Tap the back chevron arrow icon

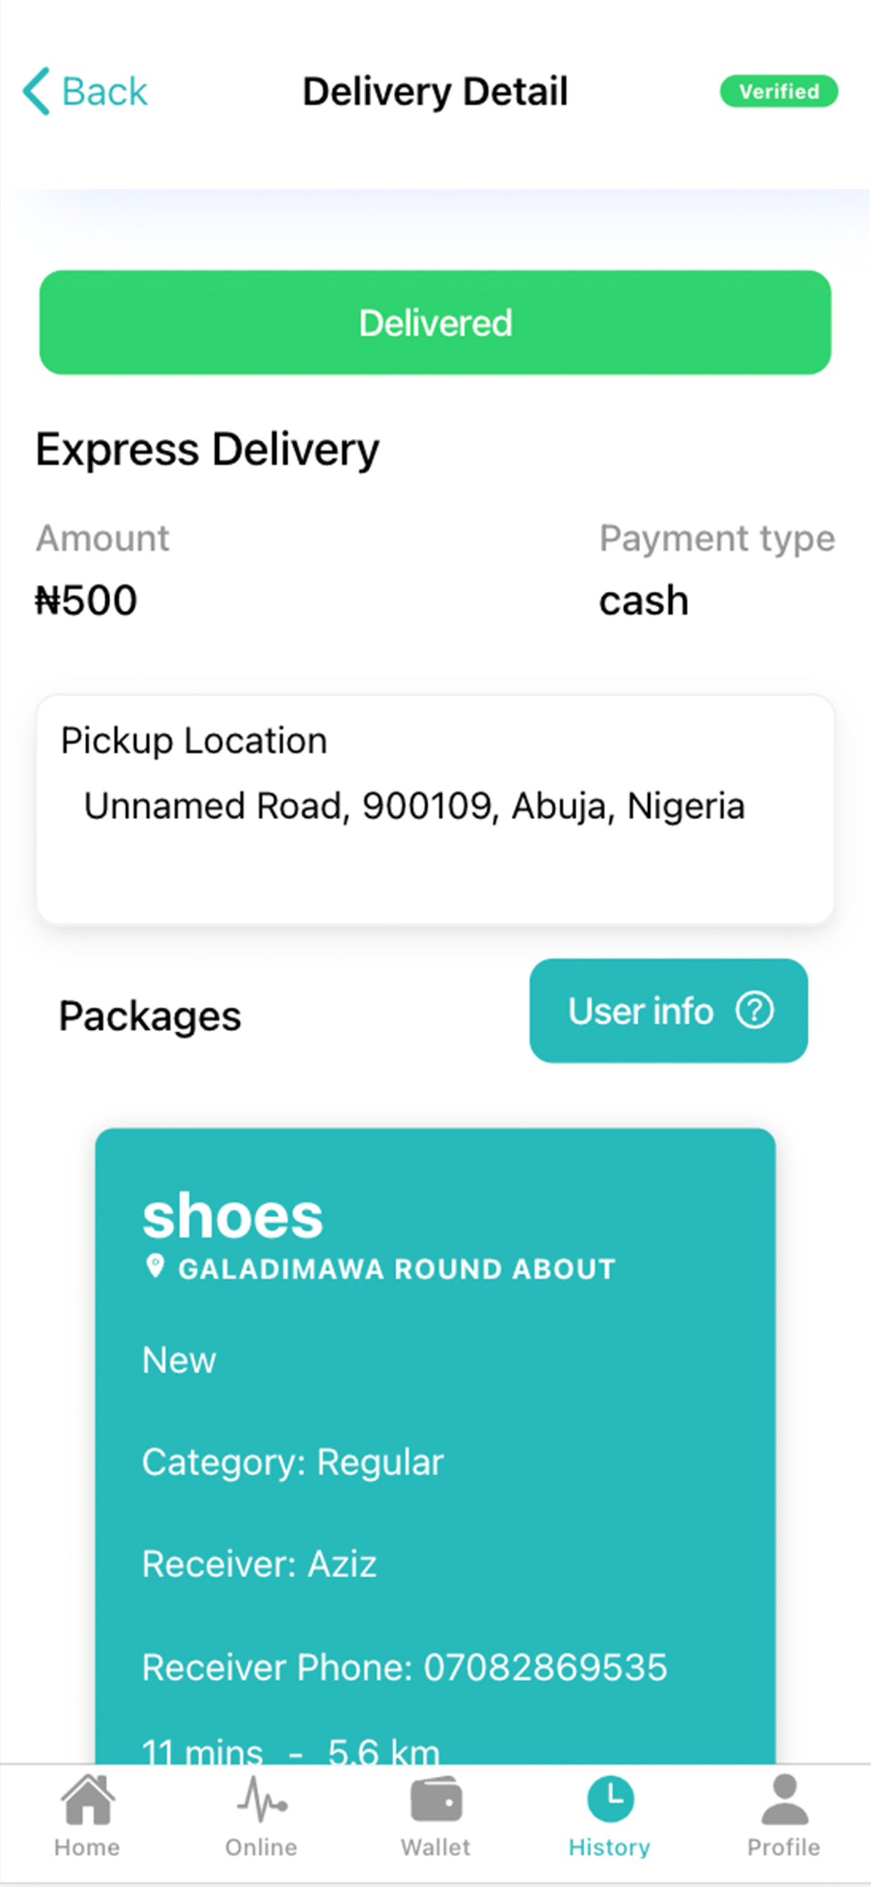(x=36, y=91)
